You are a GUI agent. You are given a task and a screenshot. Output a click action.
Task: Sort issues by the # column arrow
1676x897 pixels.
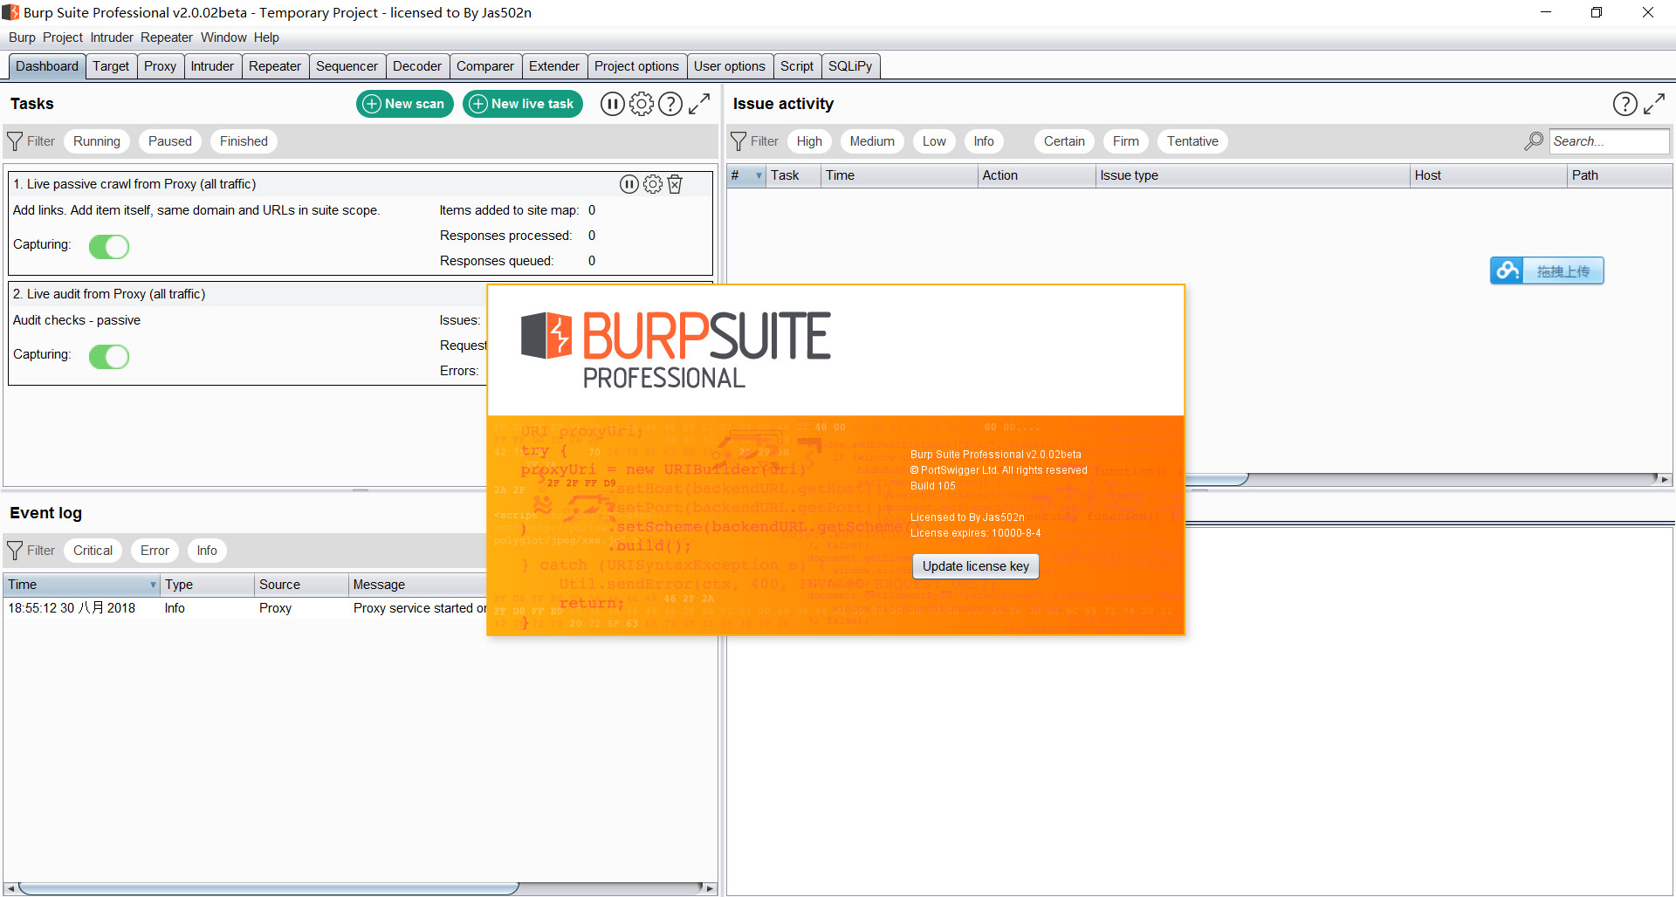pyautogui.click(x=759, y=175)
